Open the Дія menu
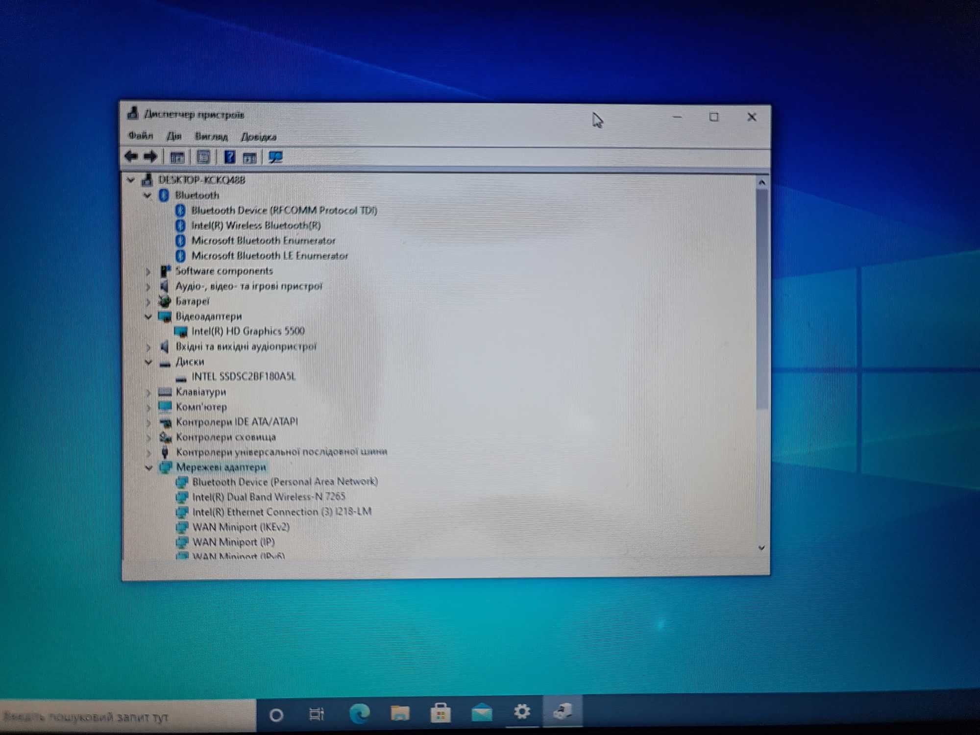Viewport: 980px width, 735px height. [x=174, y=136]
